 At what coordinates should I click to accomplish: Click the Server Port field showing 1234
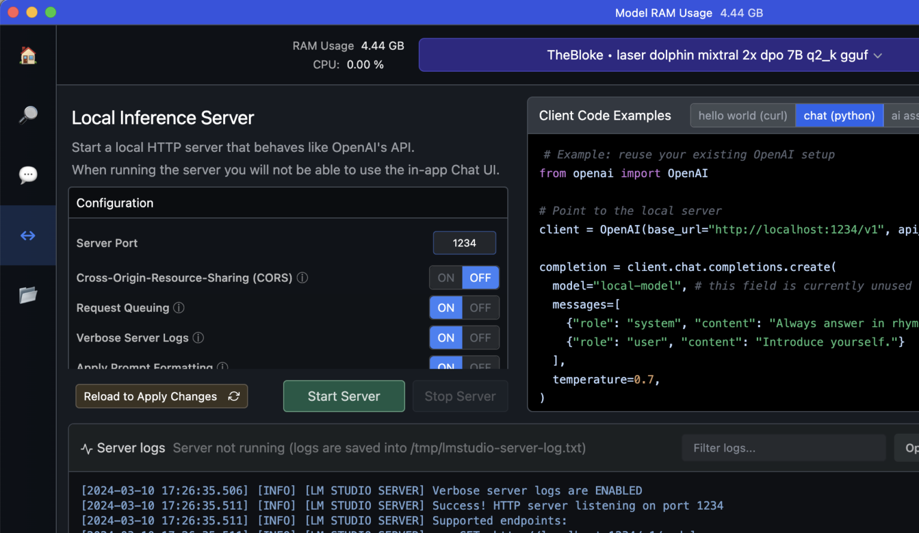tap(464, 243)
